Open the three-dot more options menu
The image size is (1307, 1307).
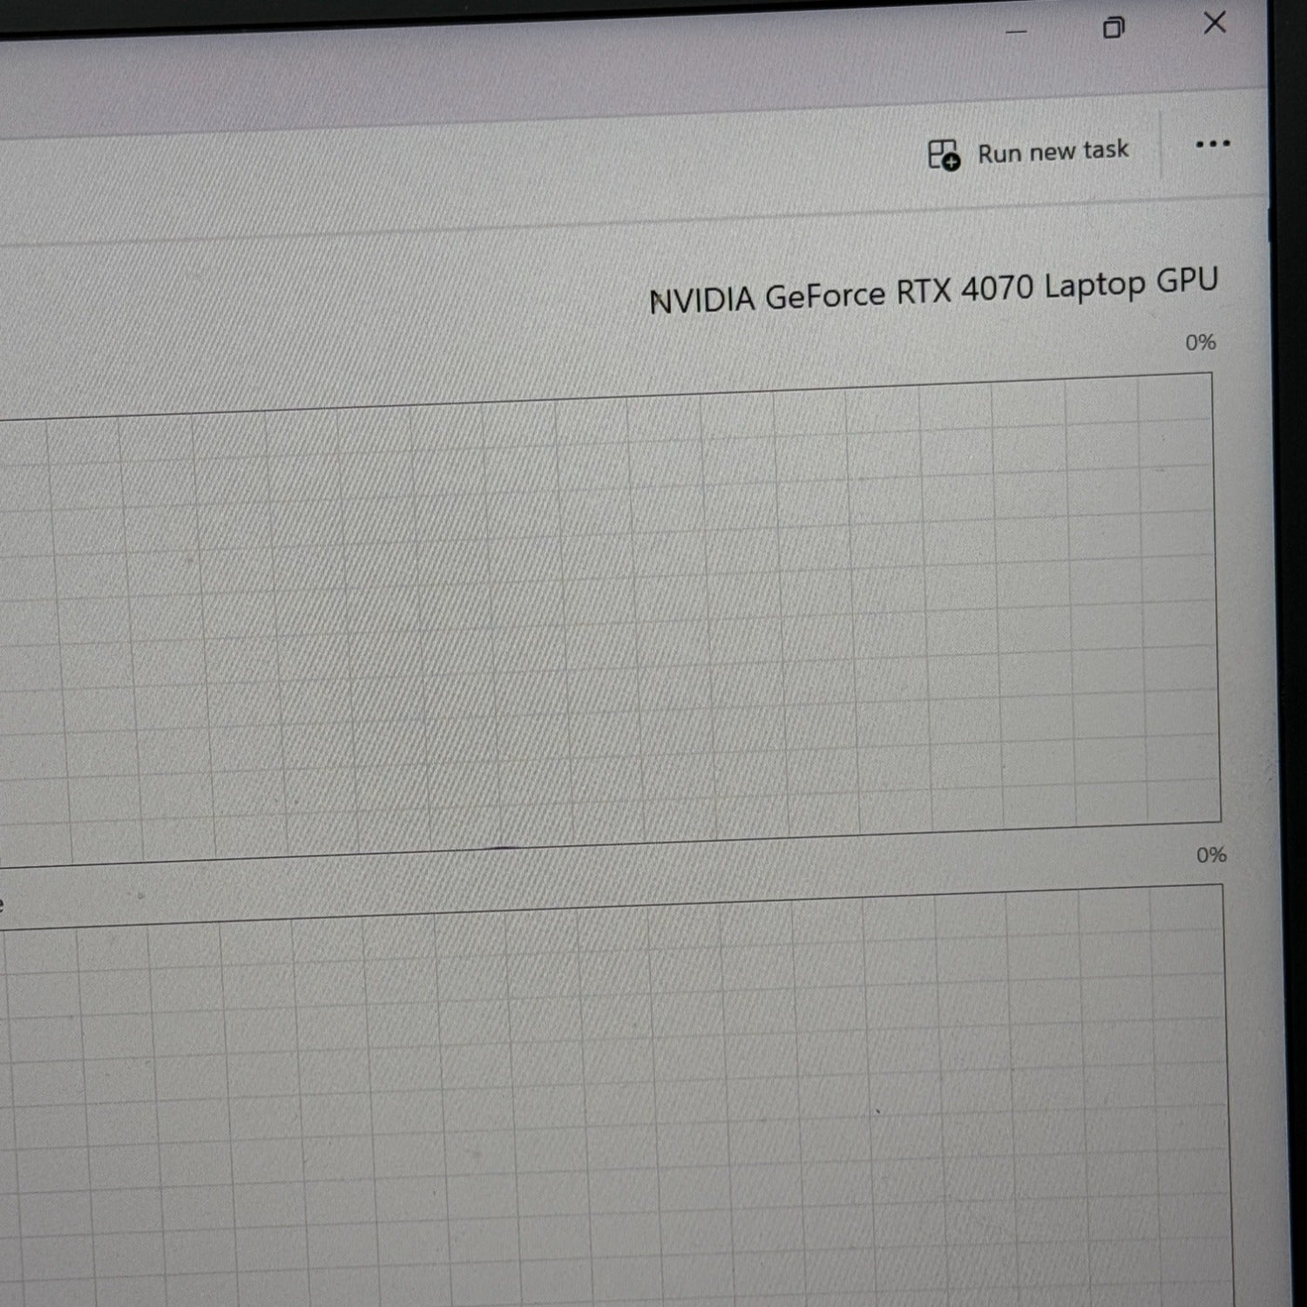point(1212,144)
